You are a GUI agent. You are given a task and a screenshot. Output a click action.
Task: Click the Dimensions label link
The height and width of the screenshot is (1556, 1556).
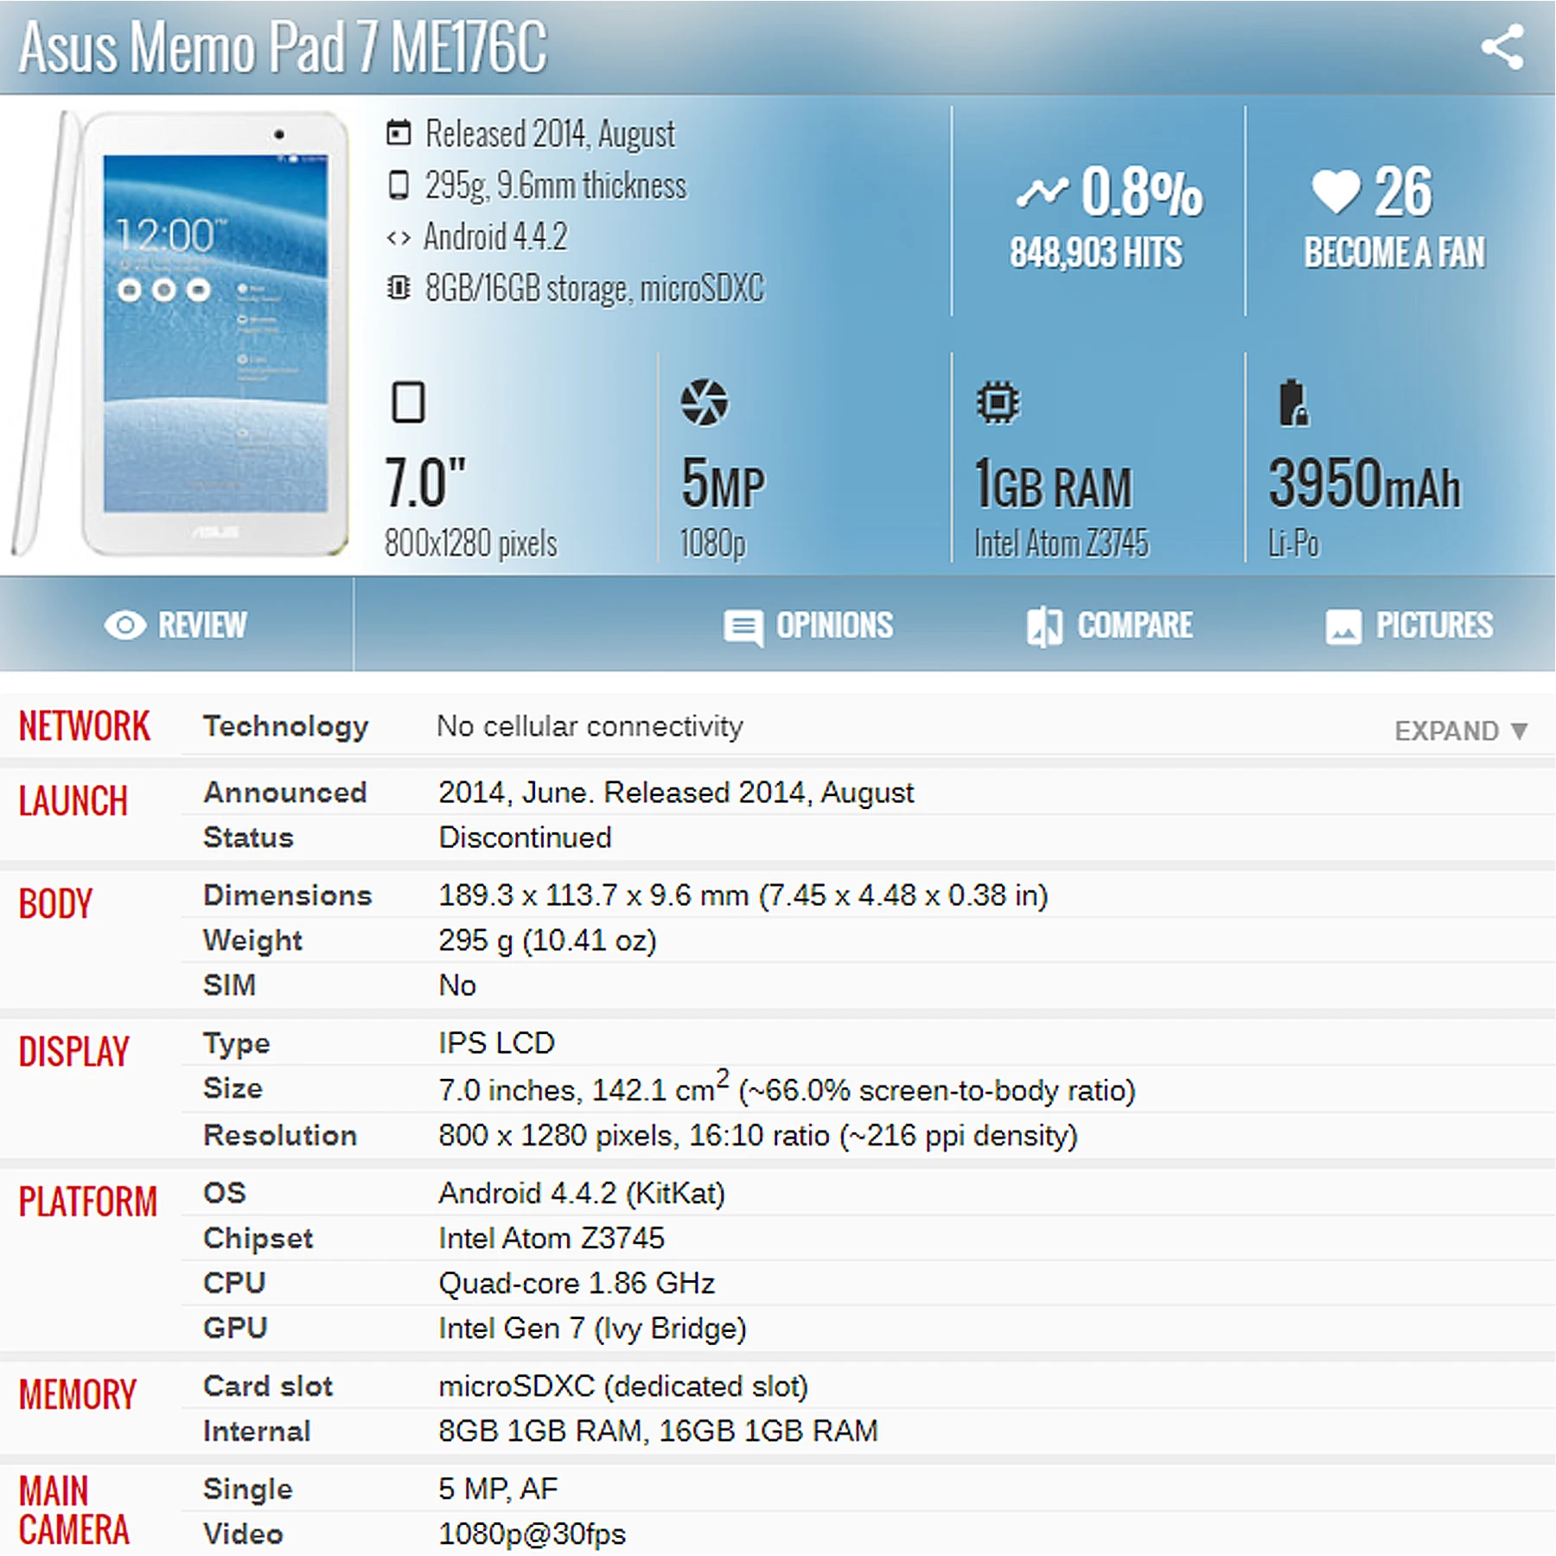[288, 896]
